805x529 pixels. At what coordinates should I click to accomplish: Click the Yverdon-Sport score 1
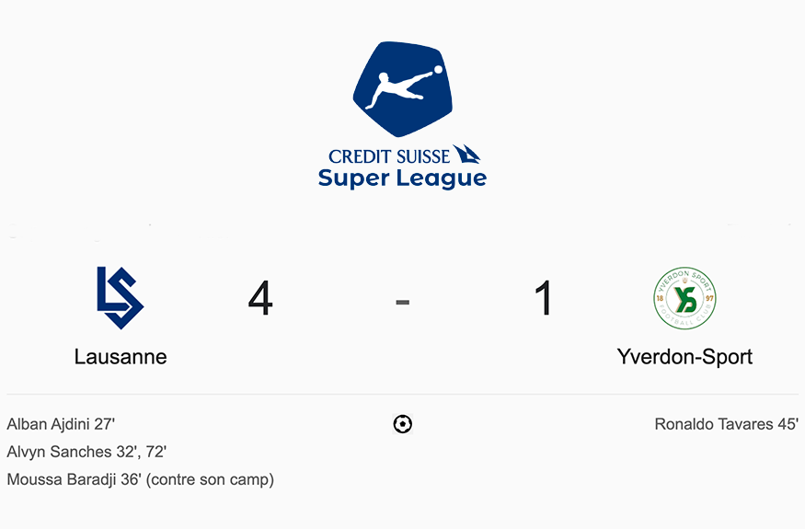point(543,298)
